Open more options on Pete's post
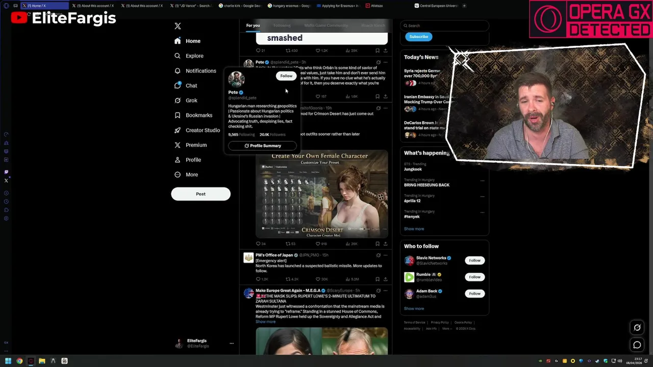Viewport: 653px width, 367px height. 385,62
